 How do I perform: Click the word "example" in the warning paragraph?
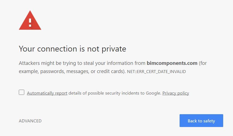28,71
